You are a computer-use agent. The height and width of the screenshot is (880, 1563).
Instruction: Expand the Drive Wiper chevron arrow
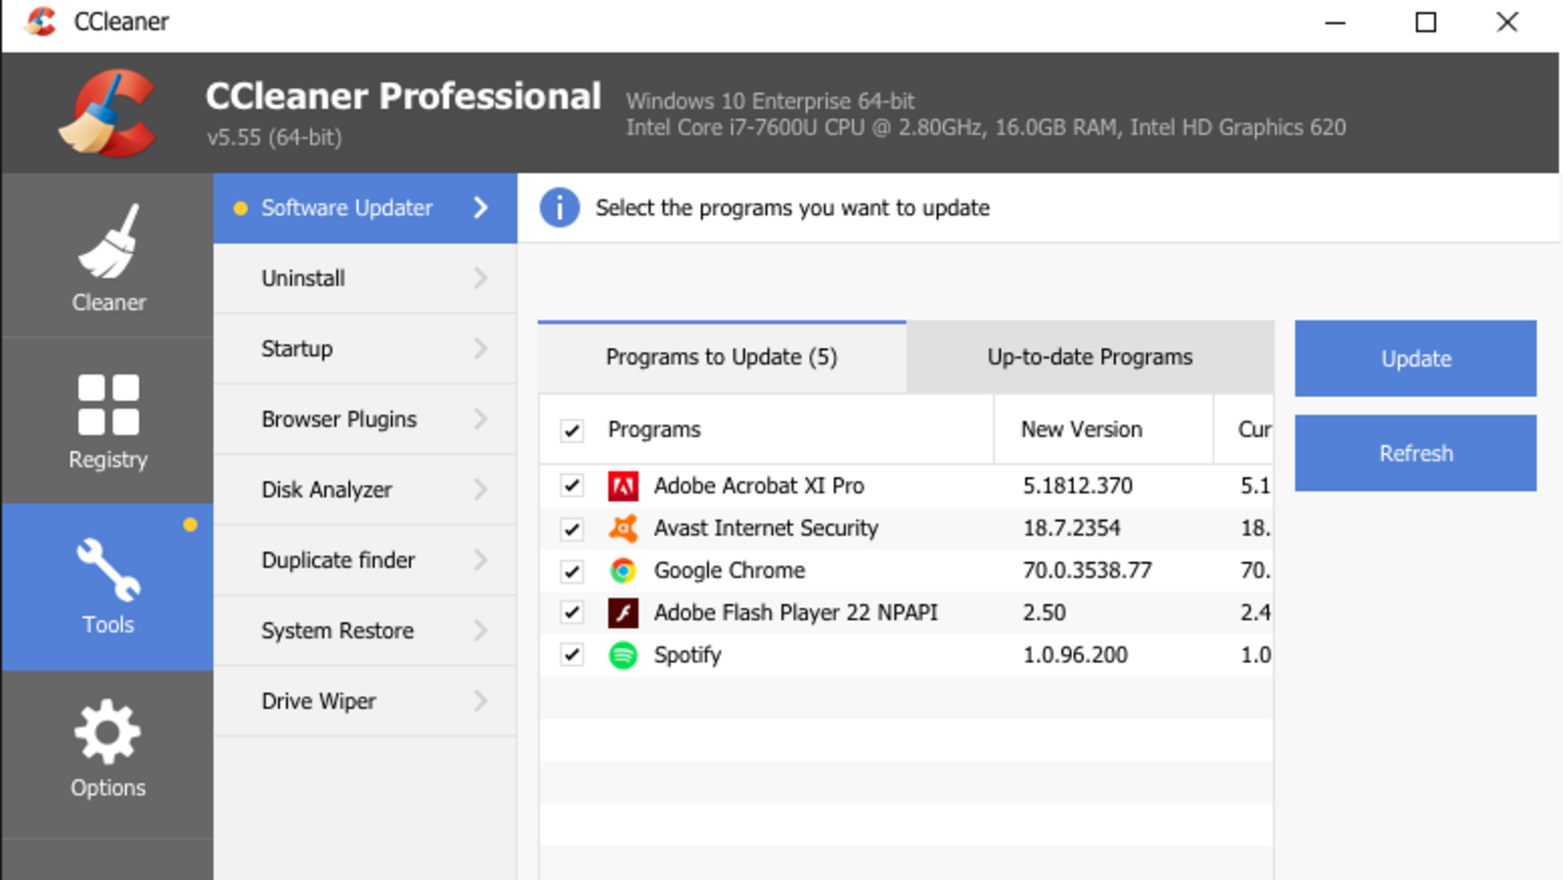(480, 701)
